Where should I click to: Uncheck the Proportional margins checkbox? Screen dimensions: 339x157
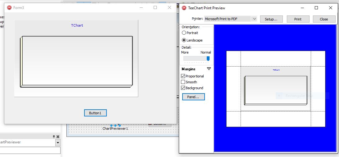183,76
